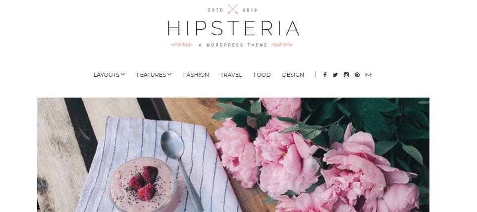
Task: Expand the chevron next to Features
Action: (169, 74)
